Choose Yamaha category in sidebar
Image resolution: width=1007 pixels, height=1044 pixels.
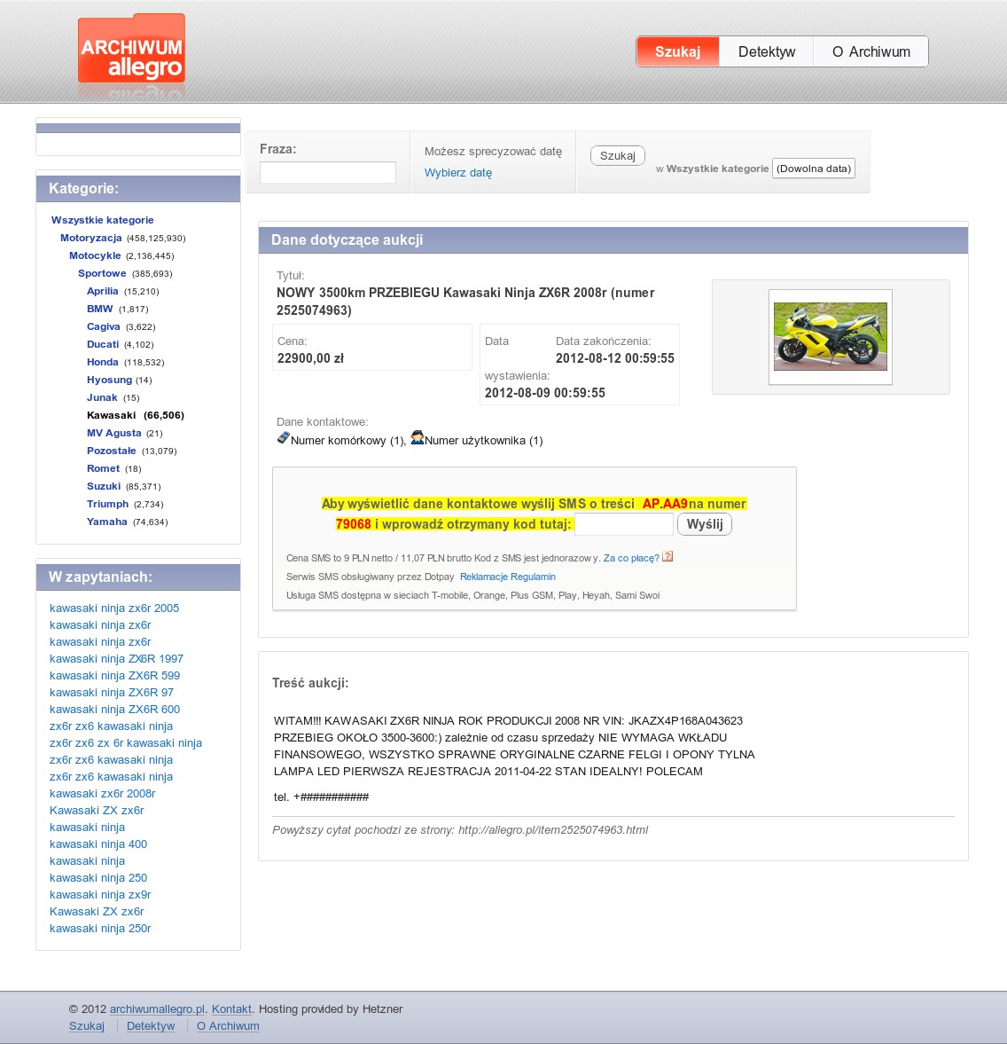coord(107,522)
